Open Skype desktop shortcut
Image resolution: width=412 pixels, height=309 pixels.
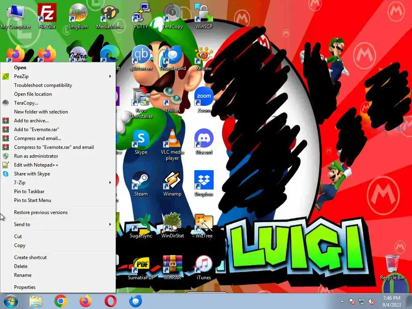point(141,142)
